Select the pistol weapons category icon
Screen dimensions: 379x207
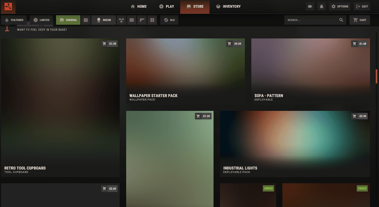point(142,20)
